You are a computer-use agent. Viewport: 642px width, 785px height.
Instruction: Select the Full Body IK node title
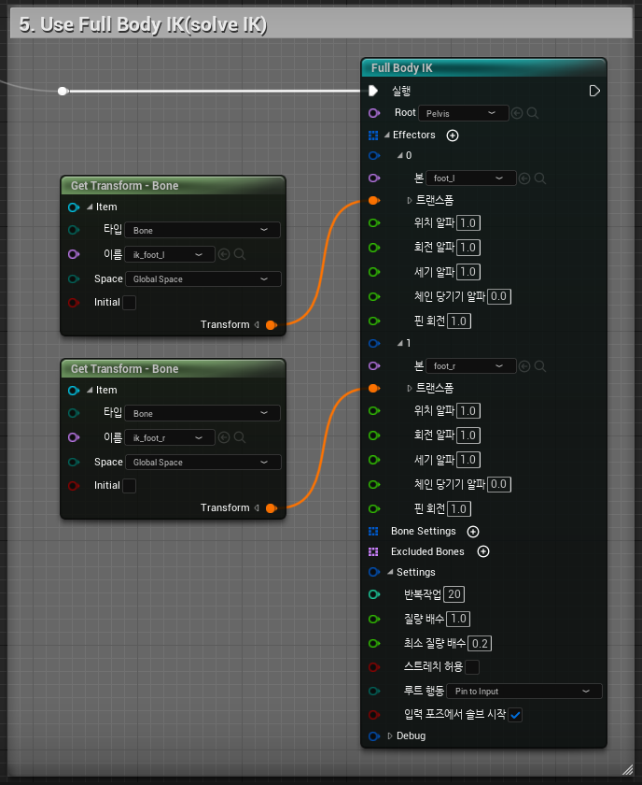point(401,68)
